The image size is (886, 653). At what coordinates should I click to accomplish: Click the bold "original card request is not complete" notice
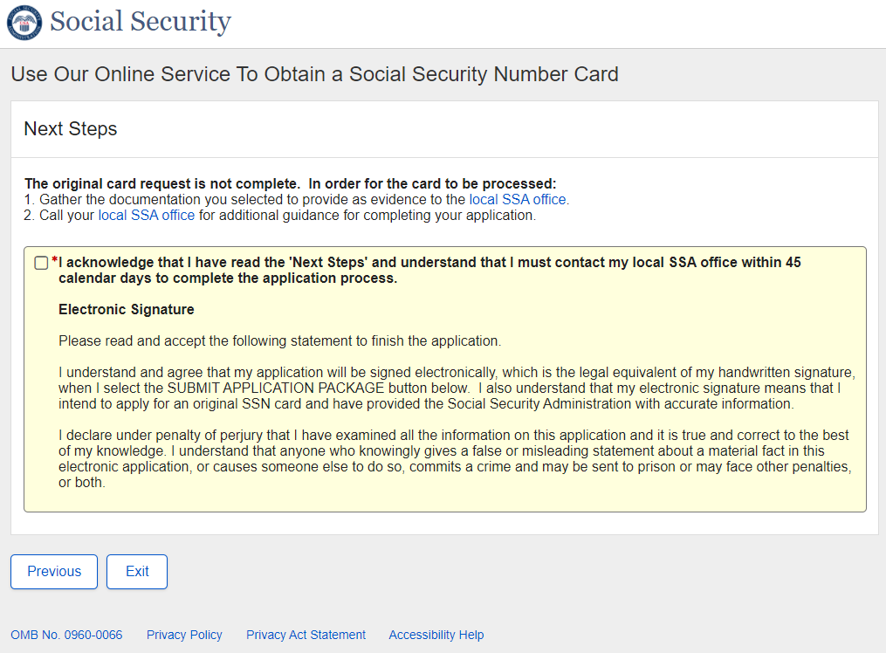pos(290,183)
